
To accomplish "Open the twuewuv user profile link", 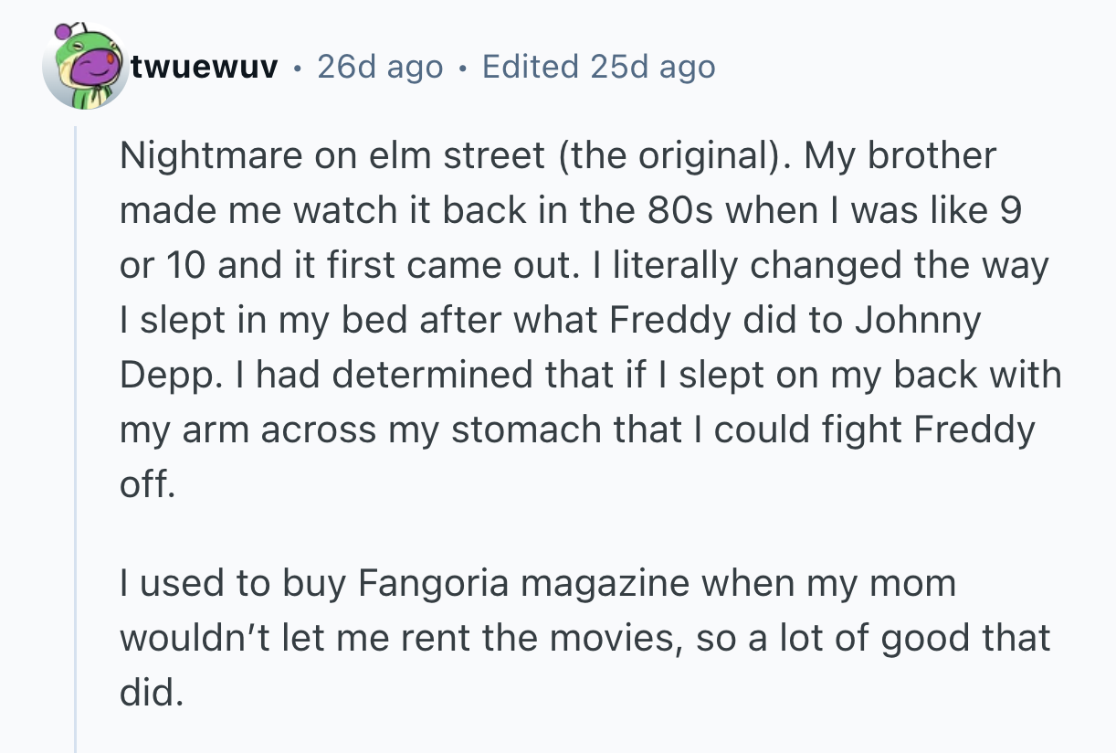I will tap(204, 67).
